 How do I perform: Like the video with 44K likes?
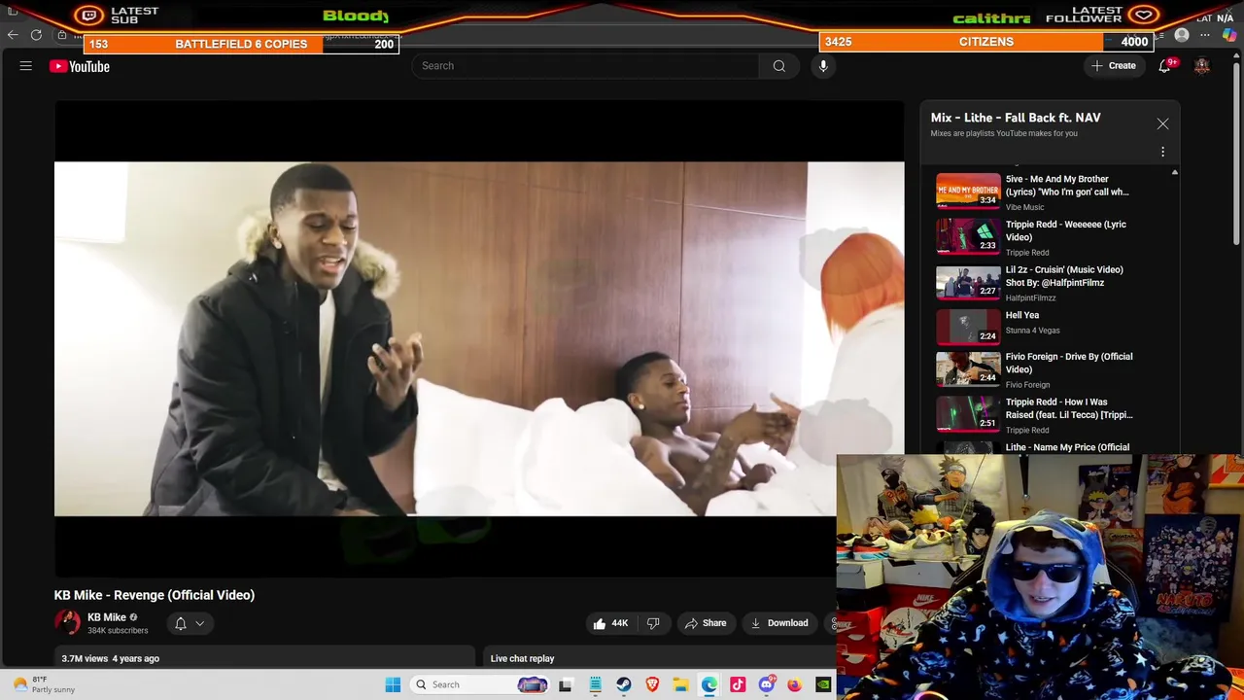(610, 623)
